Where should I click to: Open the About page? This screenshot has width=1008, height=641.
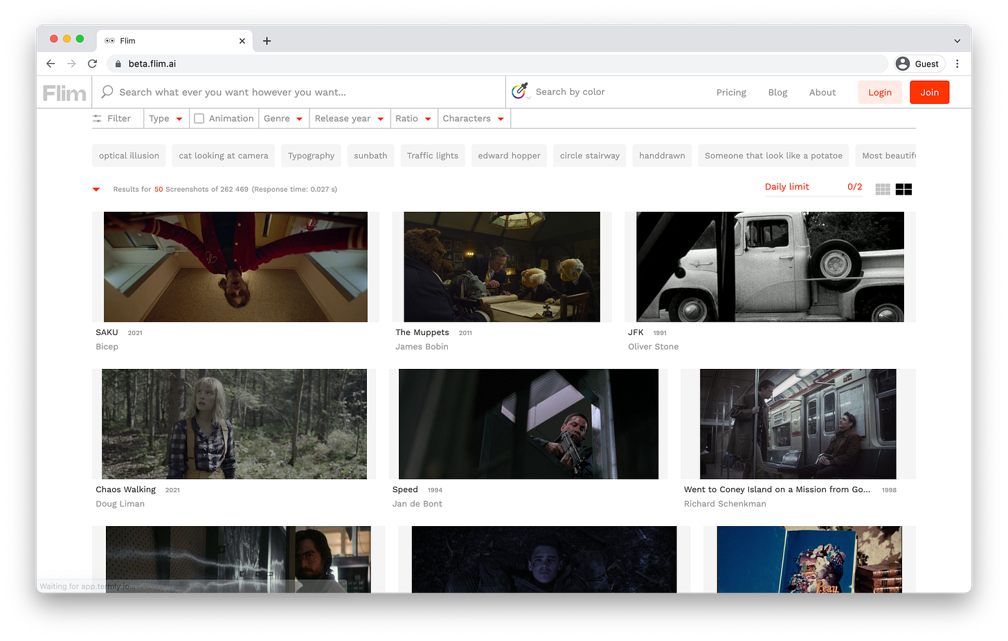822,92
